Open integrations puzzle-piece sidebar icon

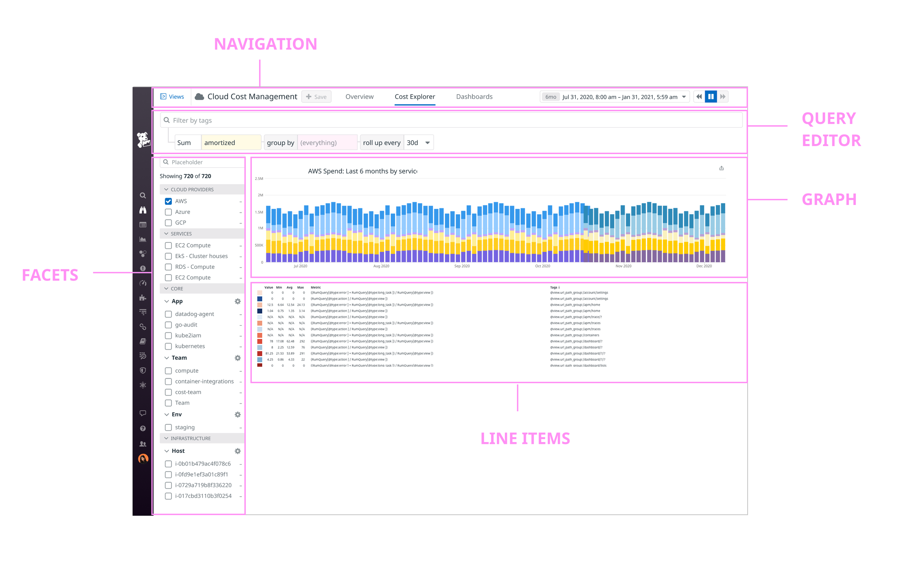143,298
